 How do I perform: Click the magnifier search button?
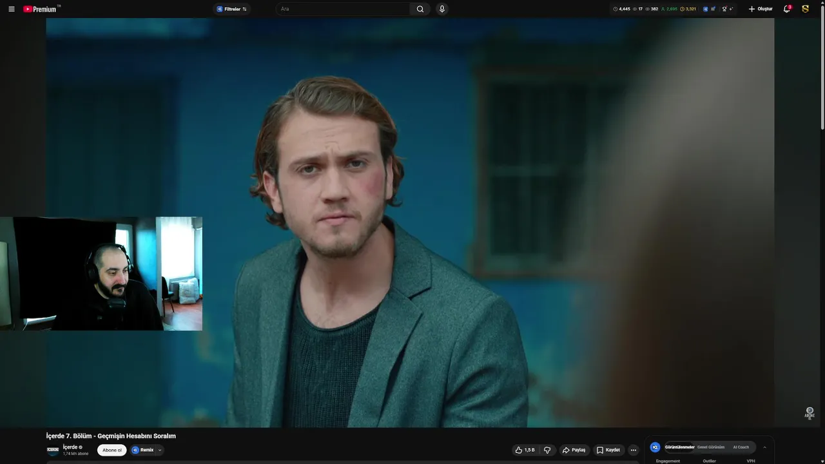coord(420,9)
